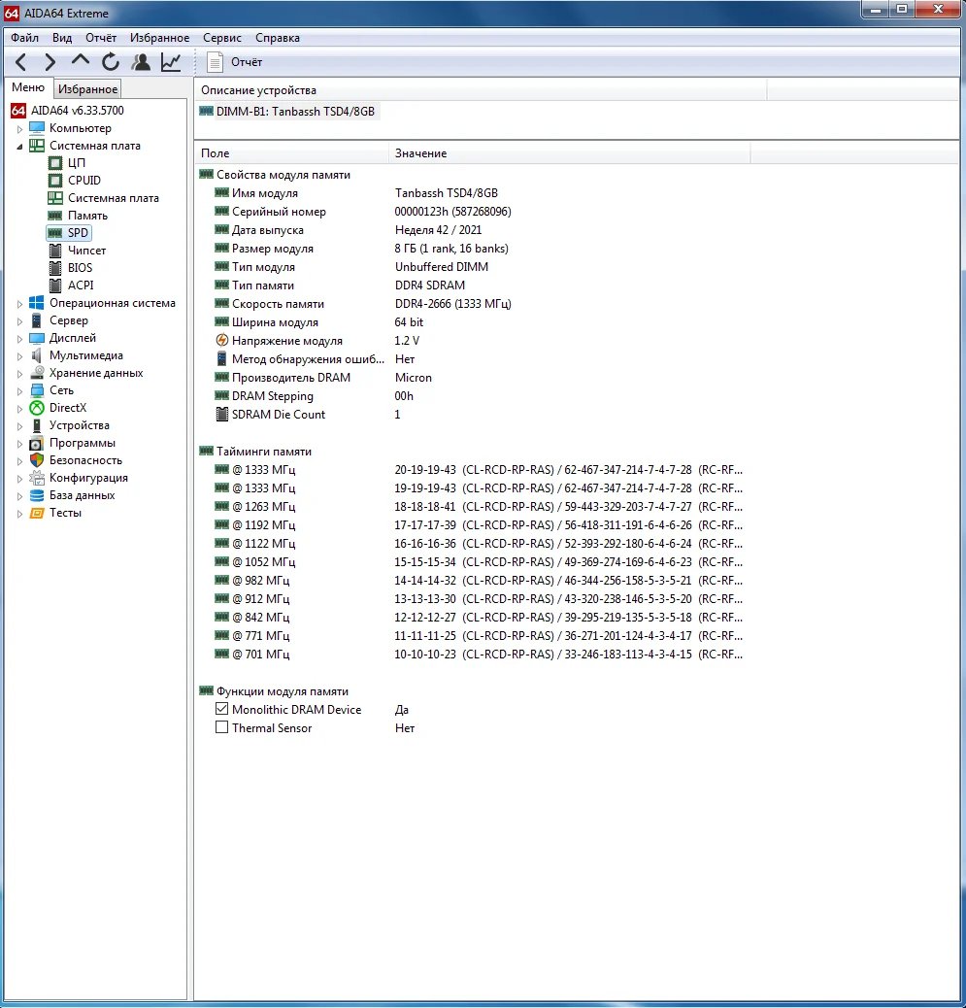The width and height of the screenshot is (966, 1008).
Task: Open the graph chart toolbar icon
Action: coord(171,62)
